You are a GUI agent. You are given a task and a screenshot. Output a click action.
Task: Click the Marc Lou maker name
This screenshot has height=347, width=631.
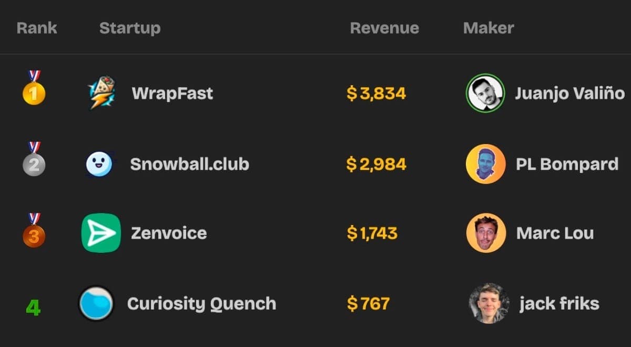pyautogui.click(x=555, y=233)
